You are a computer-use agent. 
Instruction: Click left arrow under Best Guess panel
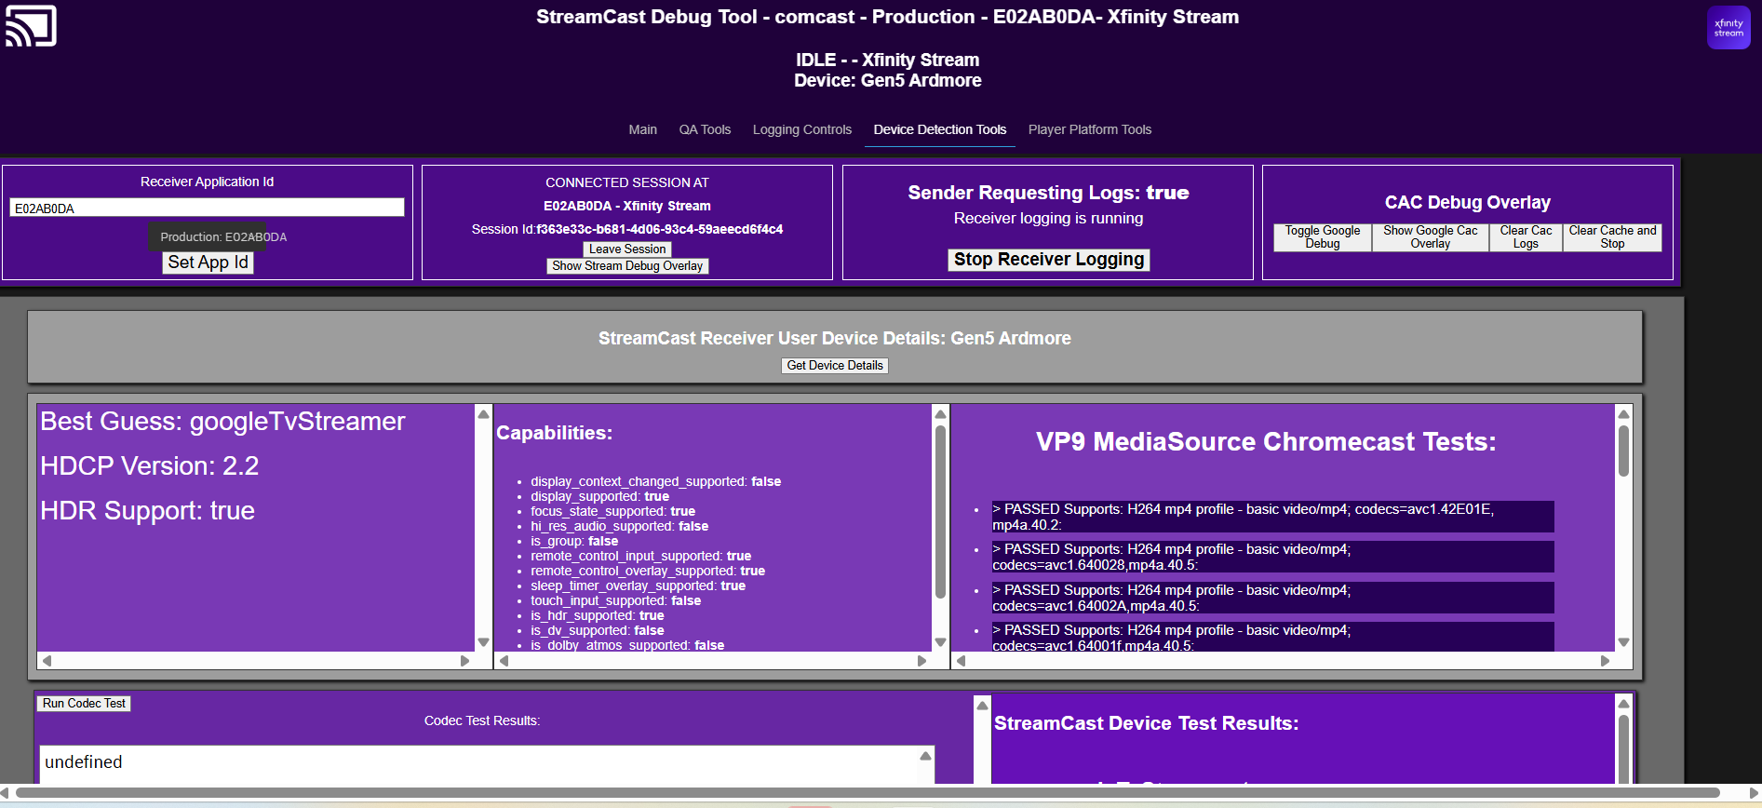(x=47, y=661)
